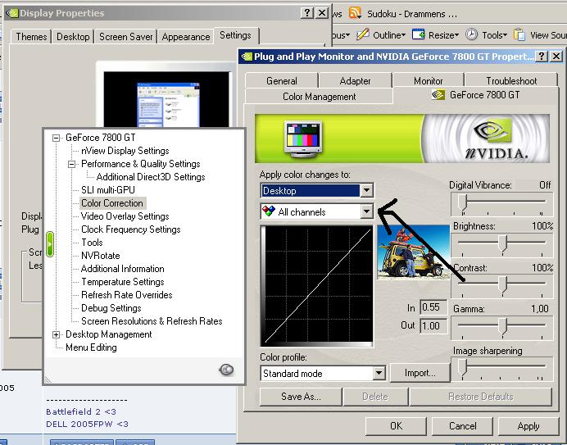Click the round pin icon in NVIDIA menu
This screenshot has width=567, height=445.
click(x=226, y=370)
